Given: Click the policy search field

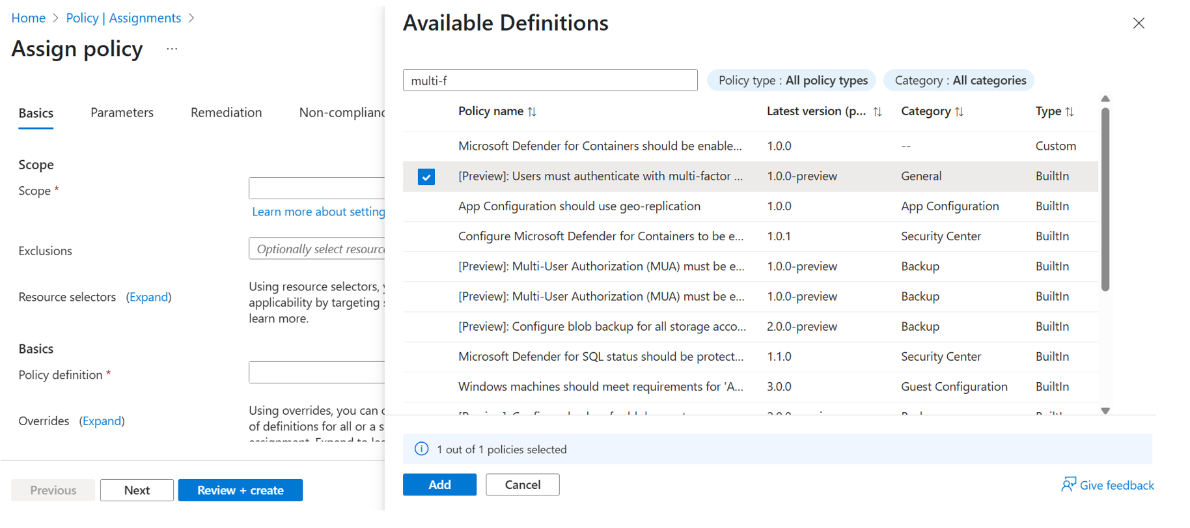Looking at the screenshot, I should (x=549, y=81).
